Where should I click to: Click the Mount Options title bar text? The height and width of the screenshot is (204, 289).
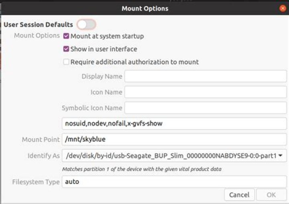tap(145, 8)
